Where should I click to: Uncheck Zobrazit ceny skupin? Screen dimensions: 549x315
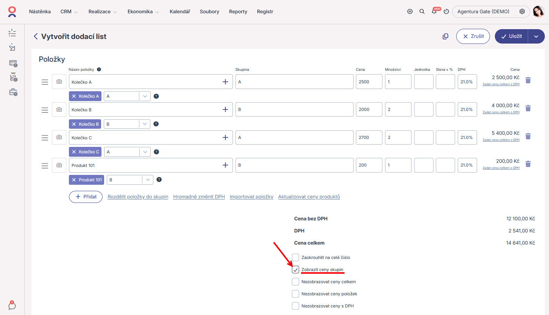(x=296, y=270)
